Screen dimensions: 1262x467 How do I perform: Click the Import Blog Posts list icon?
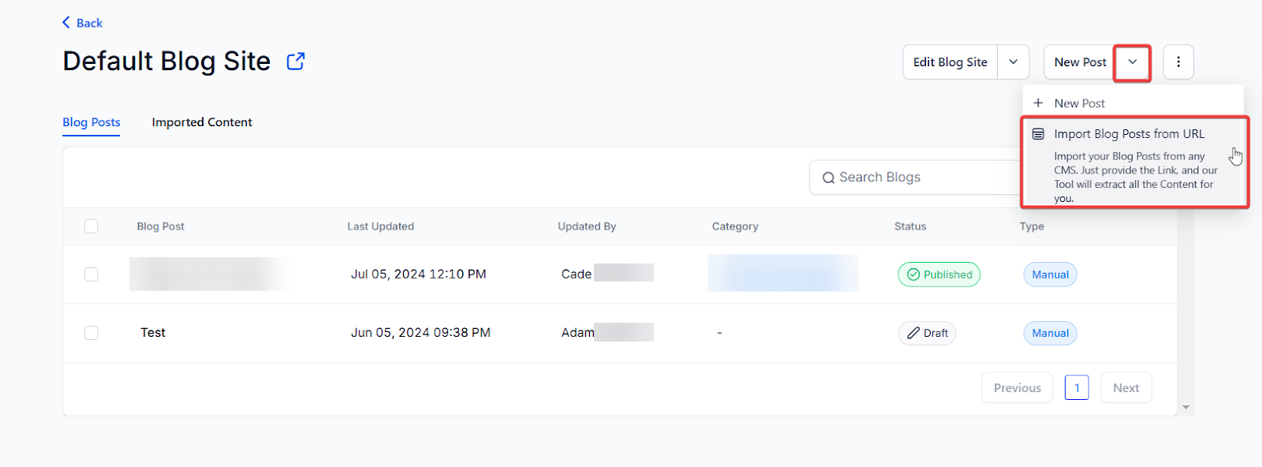1038,134
